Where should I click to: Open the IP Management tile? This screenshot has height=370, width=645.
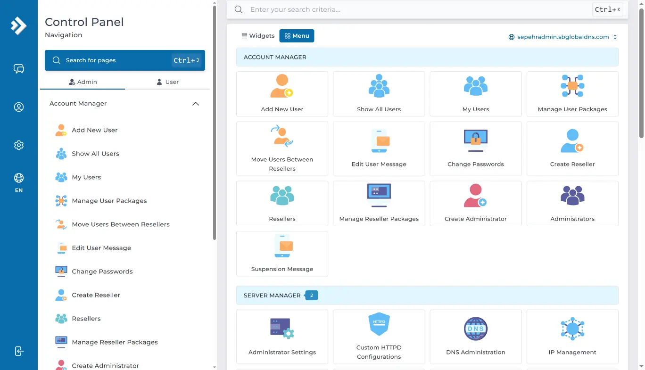(x=572, y=337)
